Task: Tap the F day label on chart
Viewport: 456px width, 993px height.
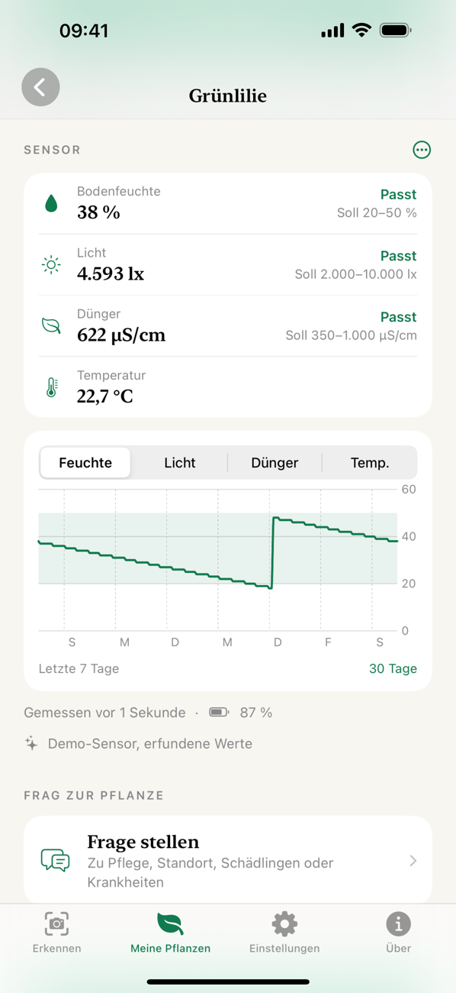Action: click(x=328, y=642)
